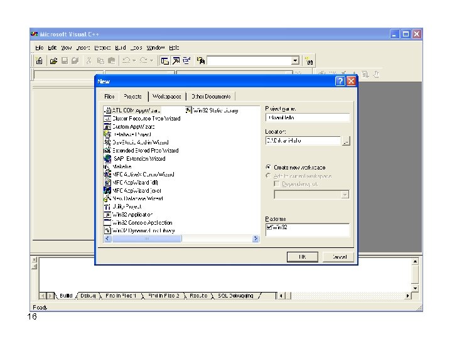
Task: Select Win32 Dynamic-Link Library
Action: 139,230
